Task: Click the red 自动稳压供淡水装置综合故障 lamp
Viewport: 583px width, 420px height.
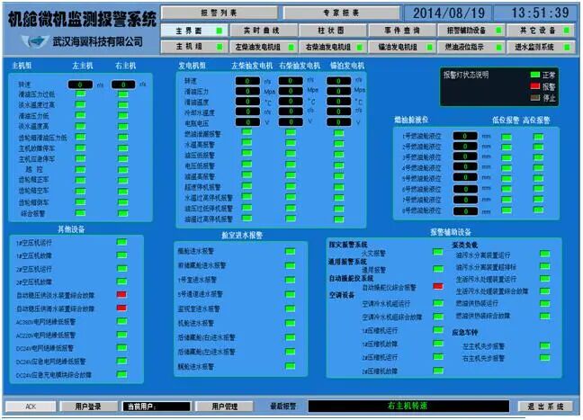Action: [121, 294]
